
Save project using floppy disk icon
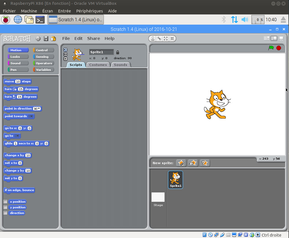point(46,39)
